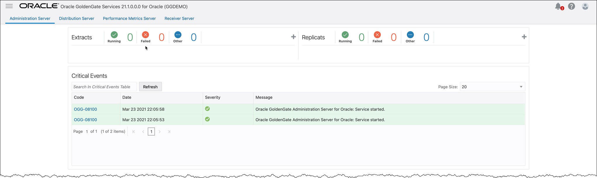The width and height of the screenshot is (597, 178).
Task: Click Extracts running count 0
Action: point(130,37)
